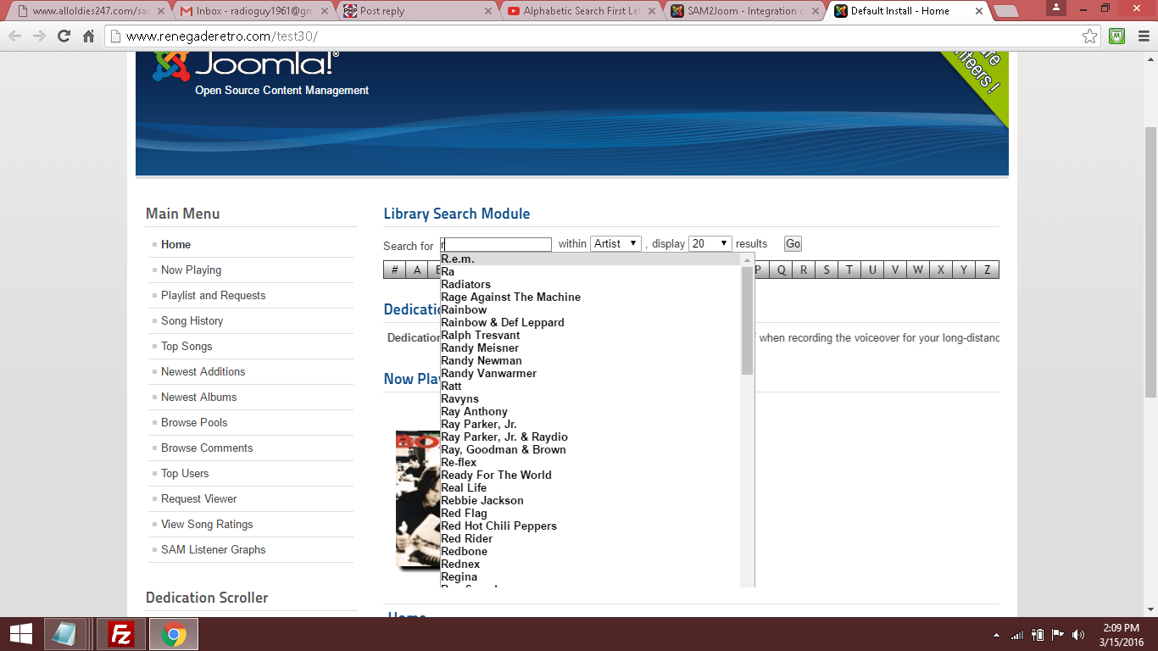1158x651 pixels.
Task: Click the browser Back arrow
Action: click(14, 36)
